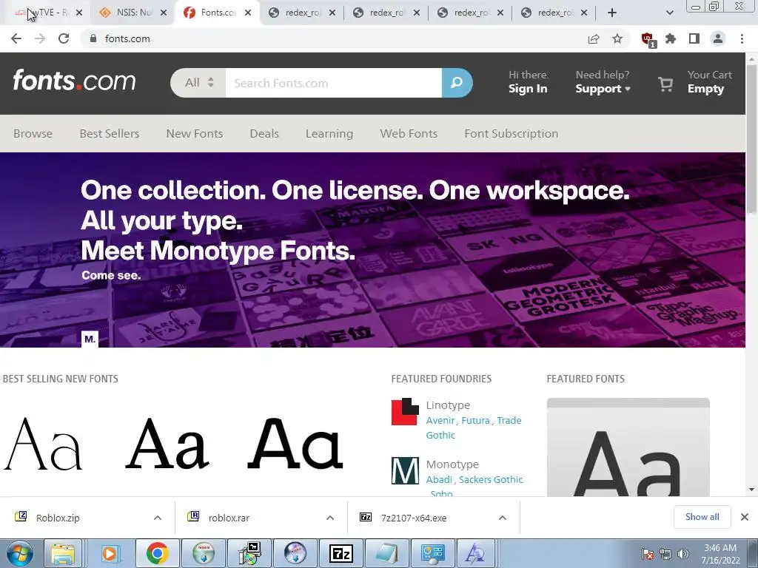Click Show all downloads button
This screenshot has width=758, height=568.
tap(702, 517)
